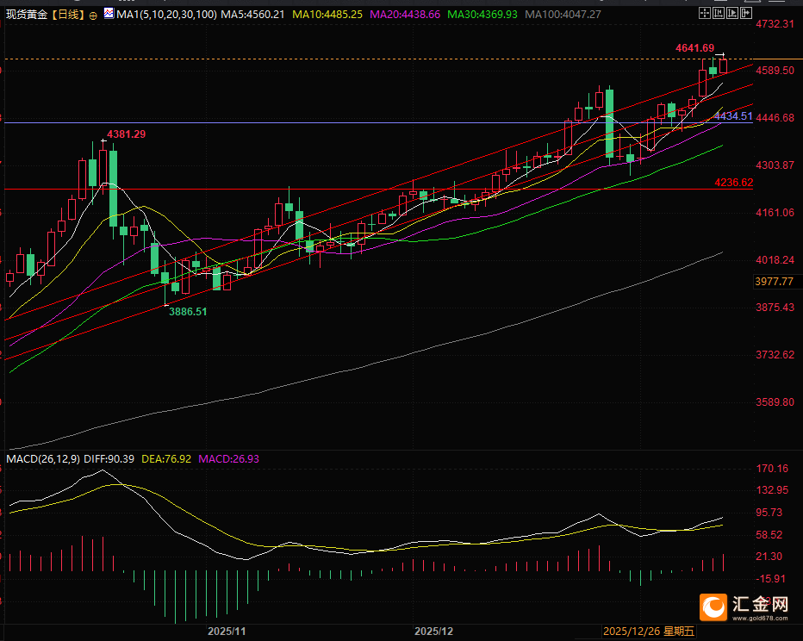803x641 pixels.
Task: Click the orange circle icon beside 日线
Action: (x=93, y=15)
